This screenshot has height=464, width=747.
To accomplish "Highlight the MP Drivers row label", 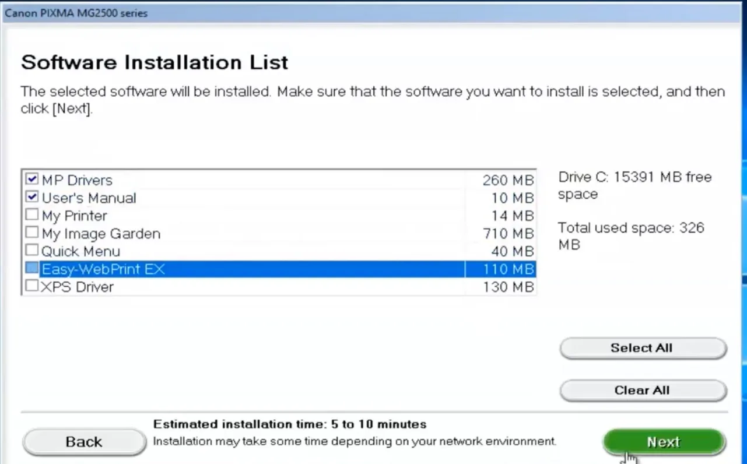I will click(x=77, y=180).
